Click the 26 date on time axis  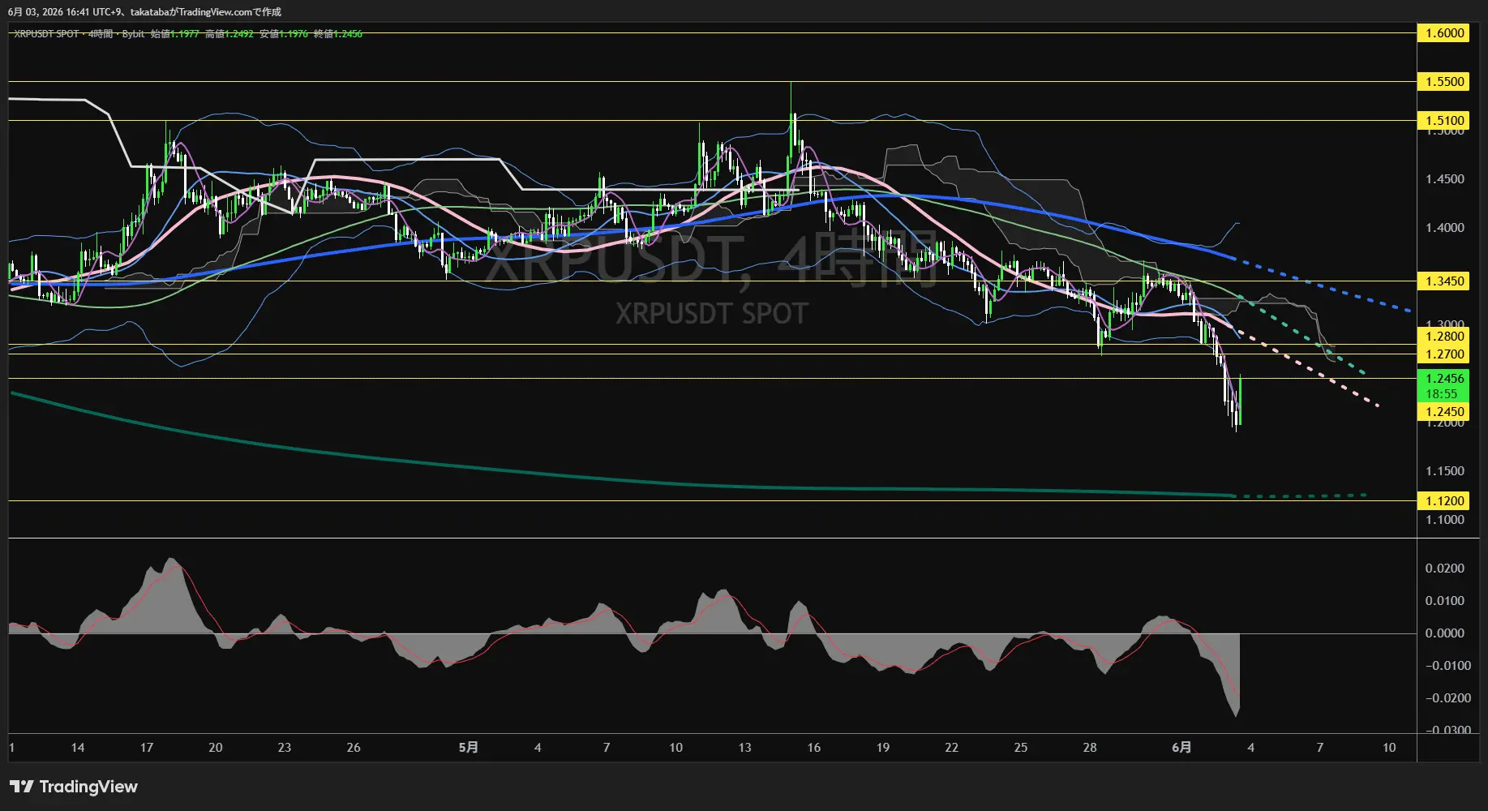coord(354,748)
